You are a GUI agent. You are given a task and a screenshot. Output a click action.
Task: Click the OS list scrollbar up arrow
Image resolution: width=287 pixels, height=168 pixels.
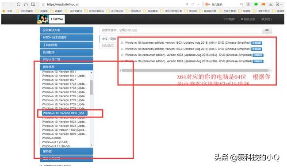[x=92, y=73]
